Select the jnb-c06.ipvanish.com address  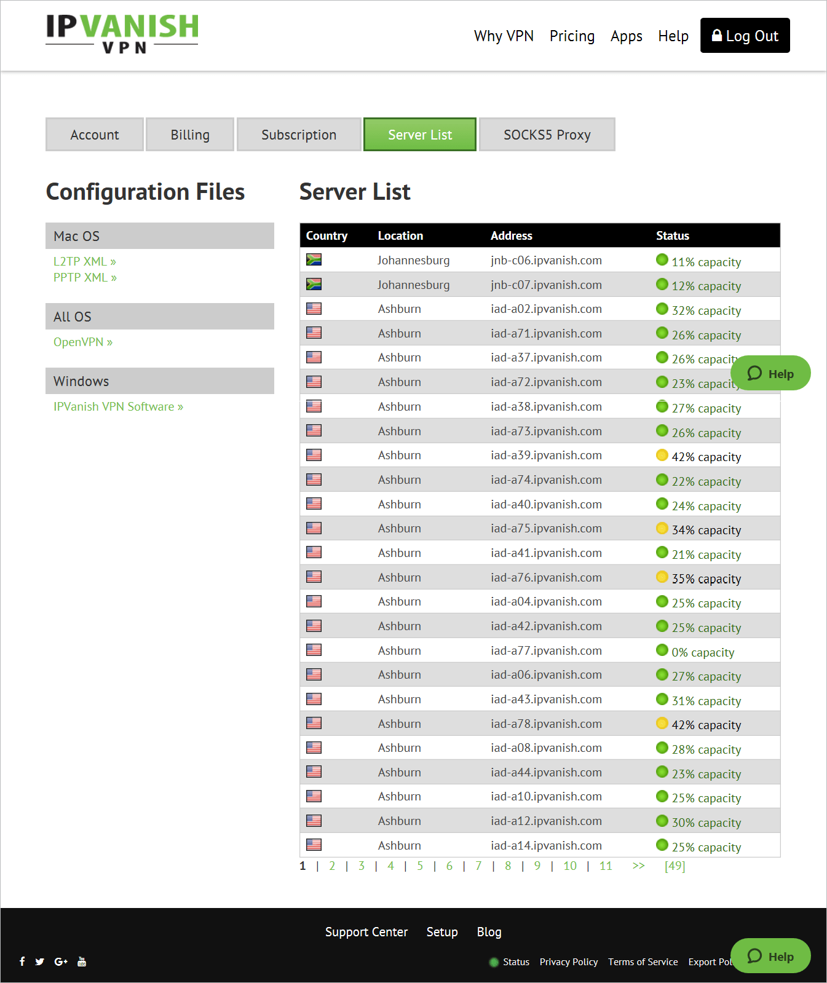tap(546, 260)
